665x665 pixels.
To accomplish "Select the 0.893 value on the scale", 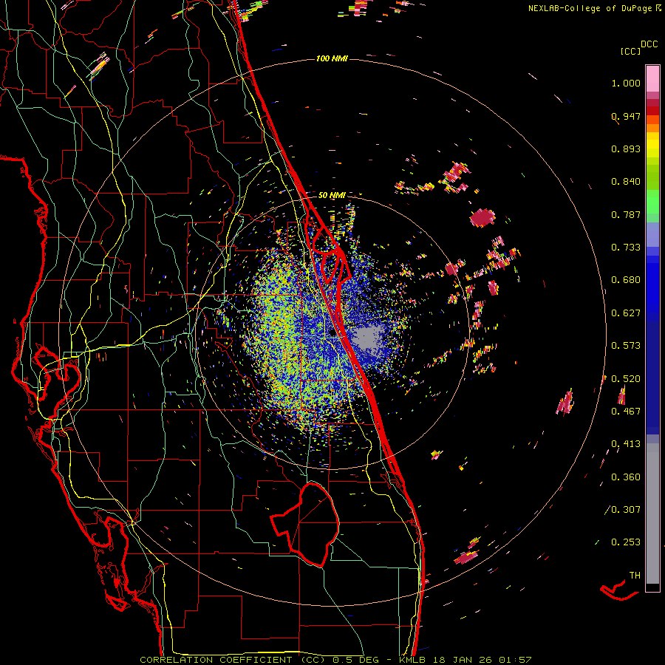I will pos(626,149).
